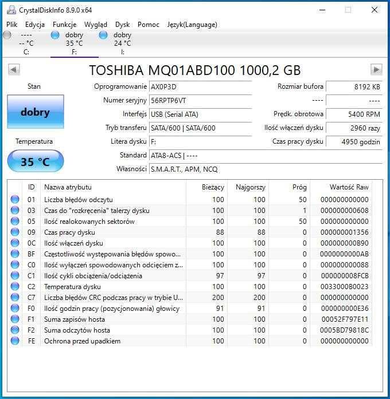Screen dimensions: 390x399
Task: Click status orb for attribute 03 row
Action: click(x=15, y=210)
